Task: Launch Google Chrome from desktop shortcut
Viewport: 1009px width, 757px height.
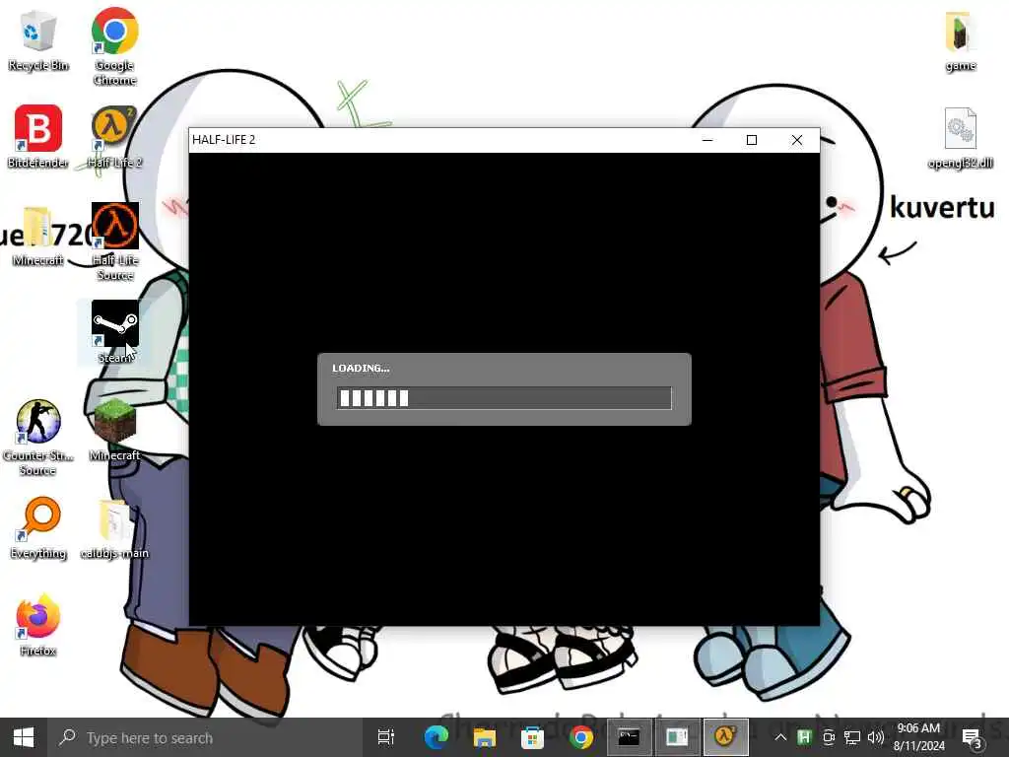Action: click(114, 46)
